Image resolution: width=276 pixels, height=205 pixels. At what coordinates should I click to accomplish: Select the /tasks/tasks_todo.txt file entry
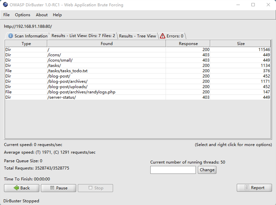point(138,71)
